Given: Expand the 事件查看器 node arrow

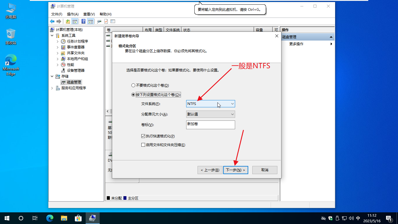Looking at the screenshot, I should point(57,47).
